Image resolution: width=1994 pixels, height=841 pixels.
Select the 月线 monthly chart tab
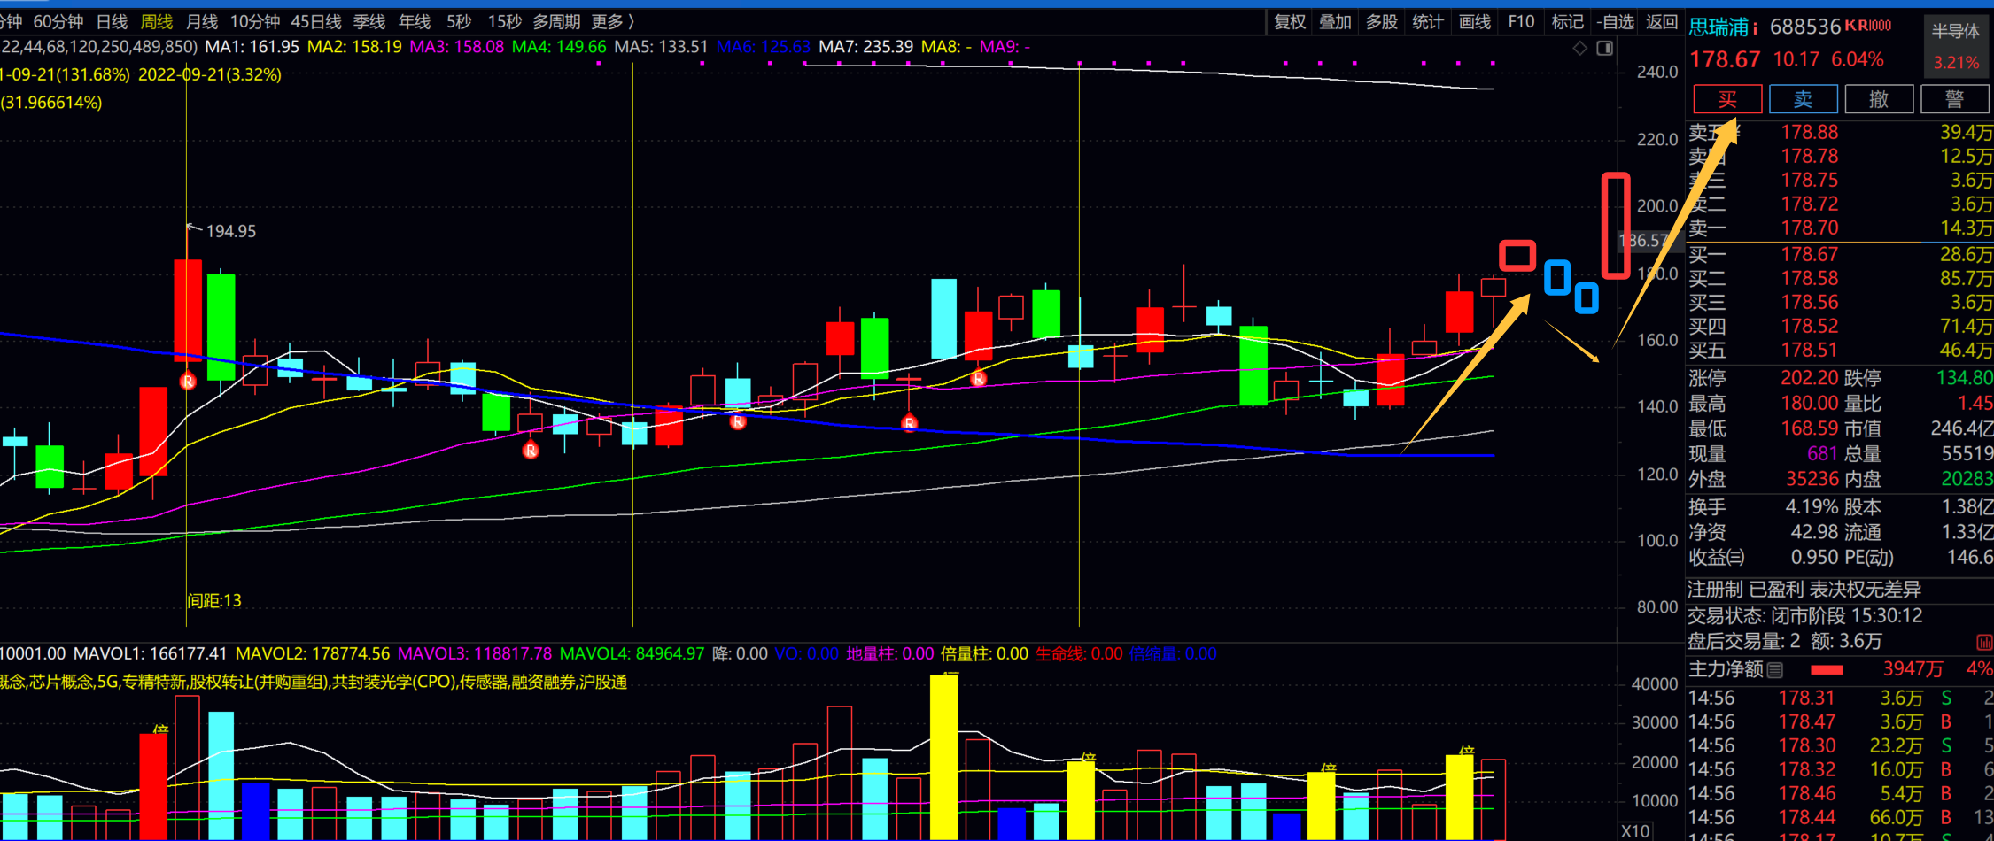[x=202, y=22]
